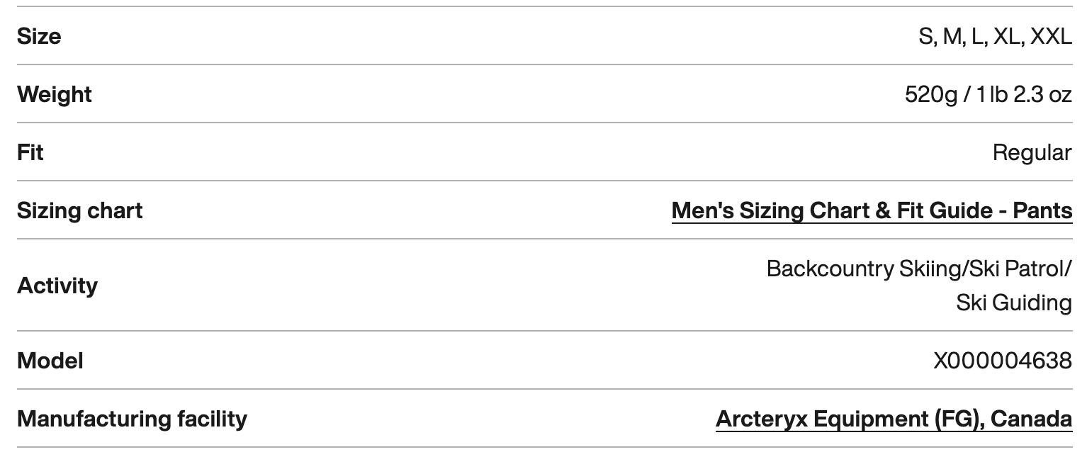This screenshot has height=452, width=1087.
Task: Open Men's Sizing Chart & Fit Guide link
Action: pyautogui.click(x=872, y=210)
